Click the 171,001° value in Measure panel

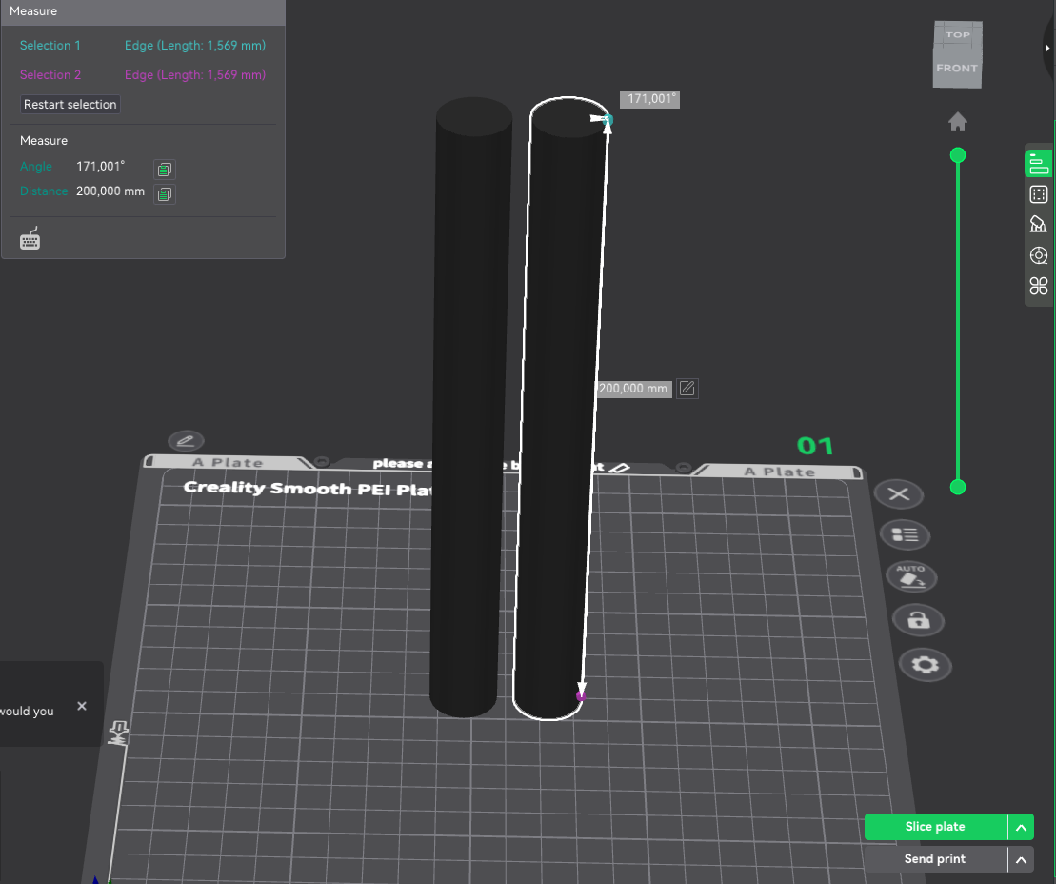click(100, 167)
